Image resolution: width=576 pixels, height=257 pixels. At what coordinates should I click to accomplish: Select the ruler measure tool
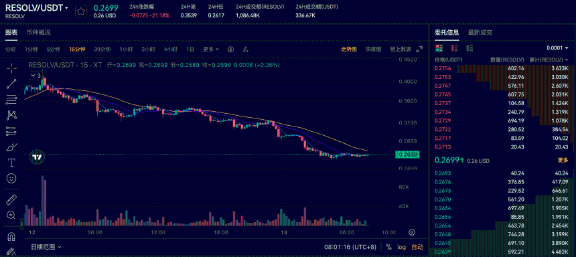point(12,199)
